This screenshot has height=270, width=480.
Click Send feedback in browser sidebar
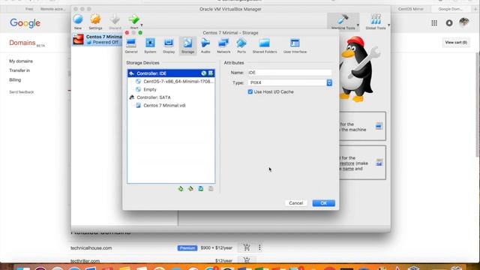point(22,92)
